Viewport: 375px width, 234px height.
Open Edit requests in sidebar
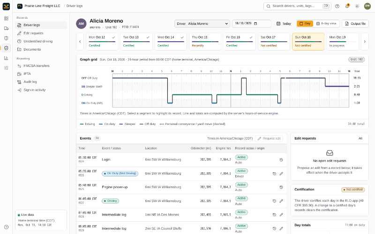pos(41,33)
